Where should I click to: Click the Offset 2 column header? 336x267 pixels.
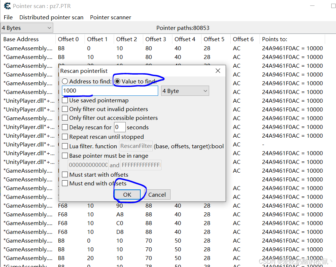[128, 39]
